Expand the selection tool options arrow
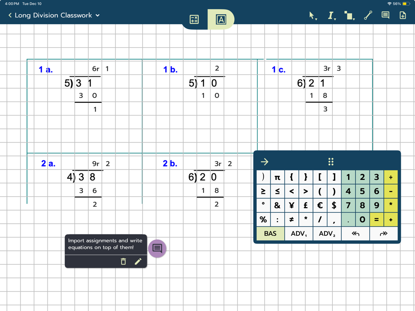415x311 pixels. tap(317, 18)
